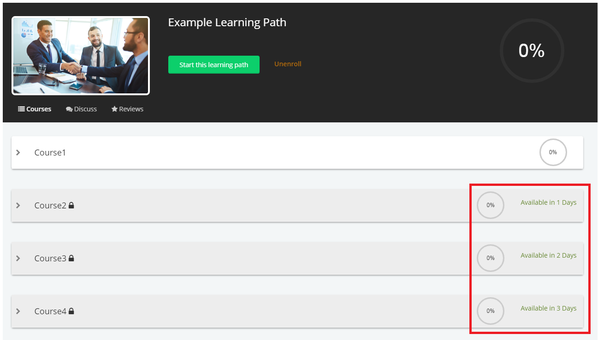598x340 pixels.
Task: Click the Unenroll link
Action: (x=288, y=64)
